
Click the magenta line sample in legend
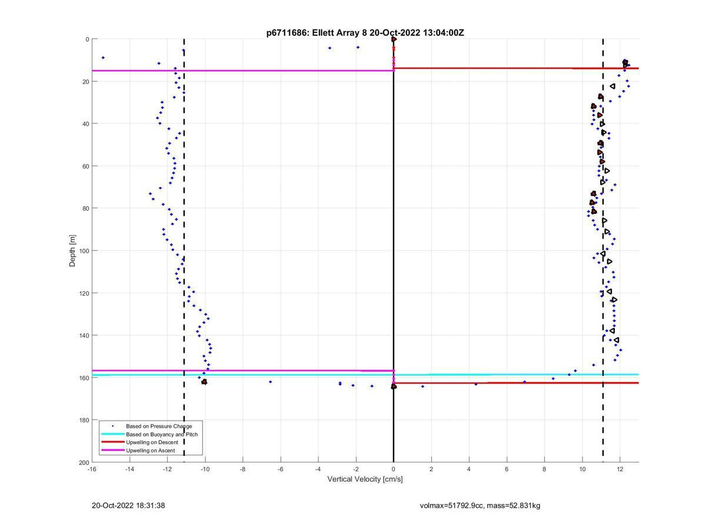pos(112,450)
